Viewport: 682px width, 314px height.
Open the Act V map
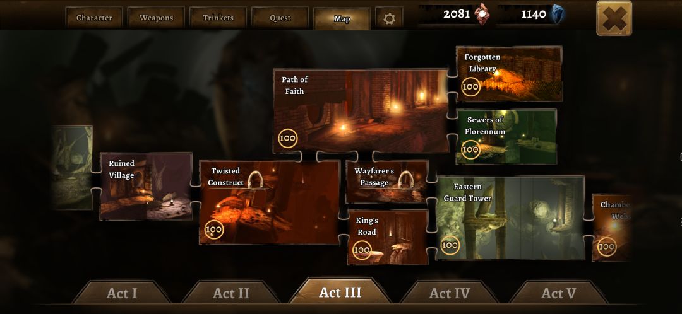click(558, 293)
